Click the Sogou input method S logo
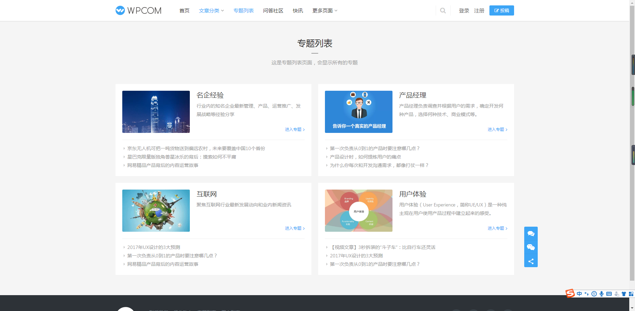This screenshot has height=311, width=635. (570, 293)
